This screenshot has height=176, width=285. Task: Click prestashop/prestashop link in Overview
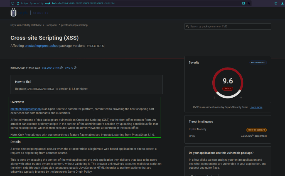click(26, 109)
